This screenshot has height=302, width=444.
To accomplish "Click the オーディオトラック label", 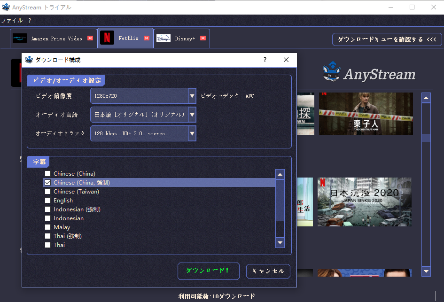I will [60, 133].
